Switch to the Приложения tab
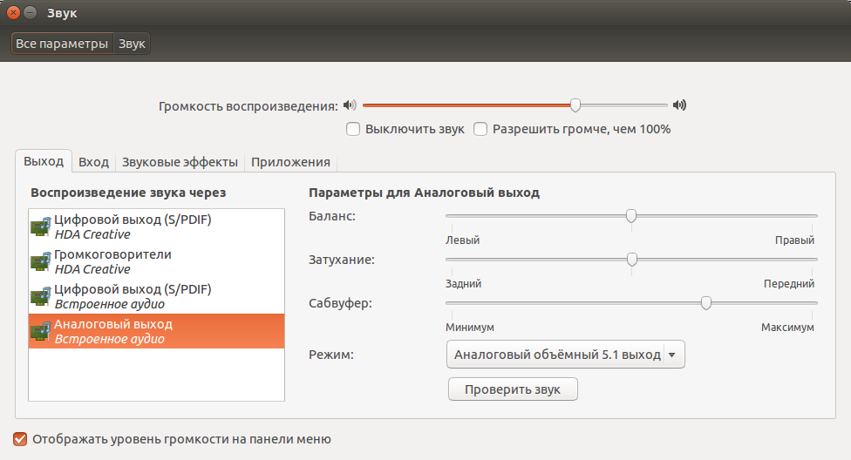Viewport: 851px width, 460px height. 290,162
